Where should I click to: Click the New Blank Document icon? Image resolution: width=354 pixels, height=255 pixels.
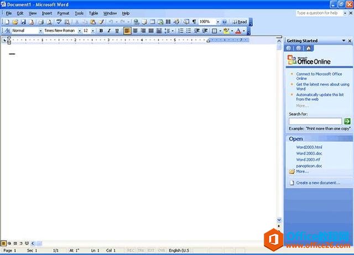[x=7, y=22]
